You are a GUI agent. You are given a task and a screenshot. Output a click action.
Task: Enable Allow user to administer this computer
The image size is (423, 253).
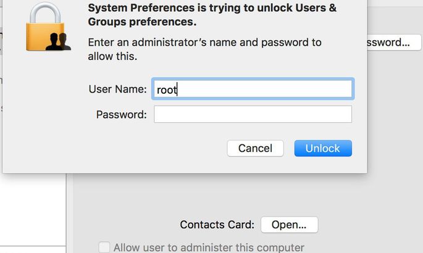pos(104,247)
